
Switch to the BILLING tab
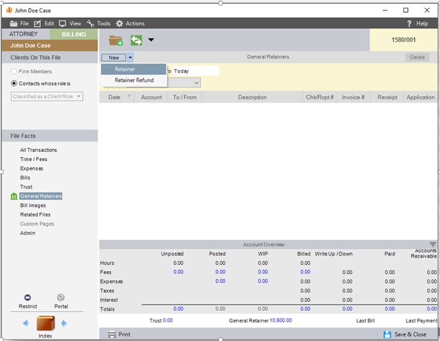click(x=74, y=34)
